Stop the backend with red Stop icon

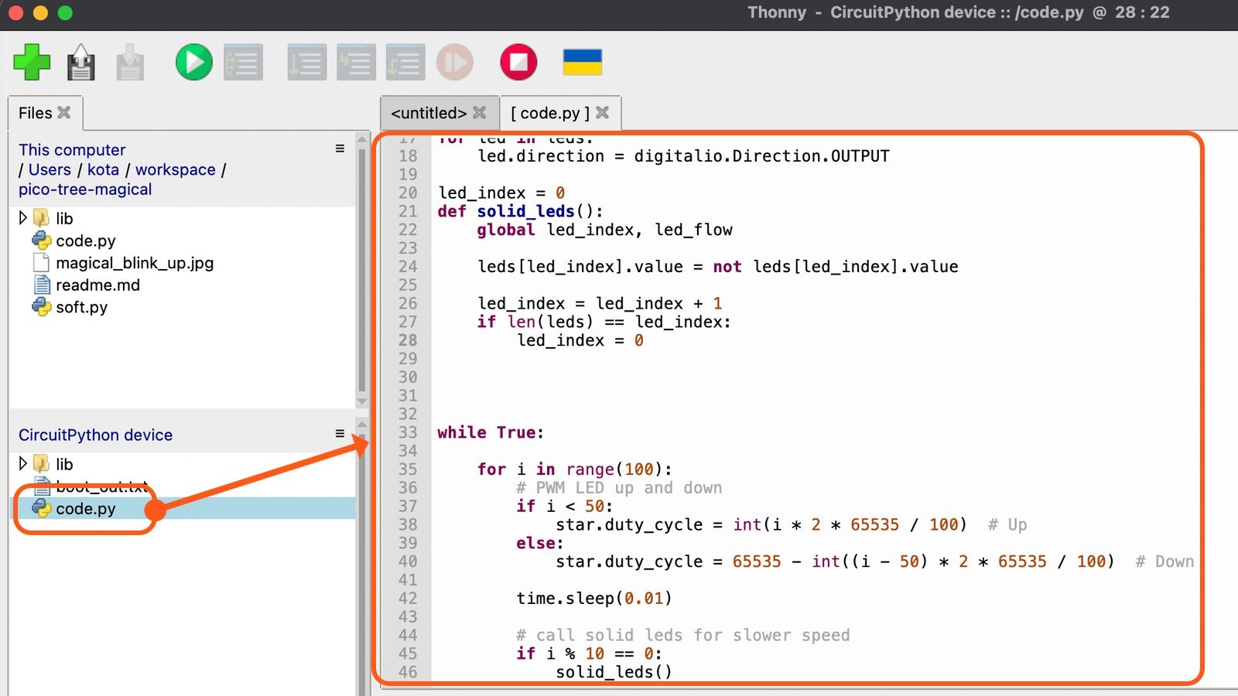518,63
